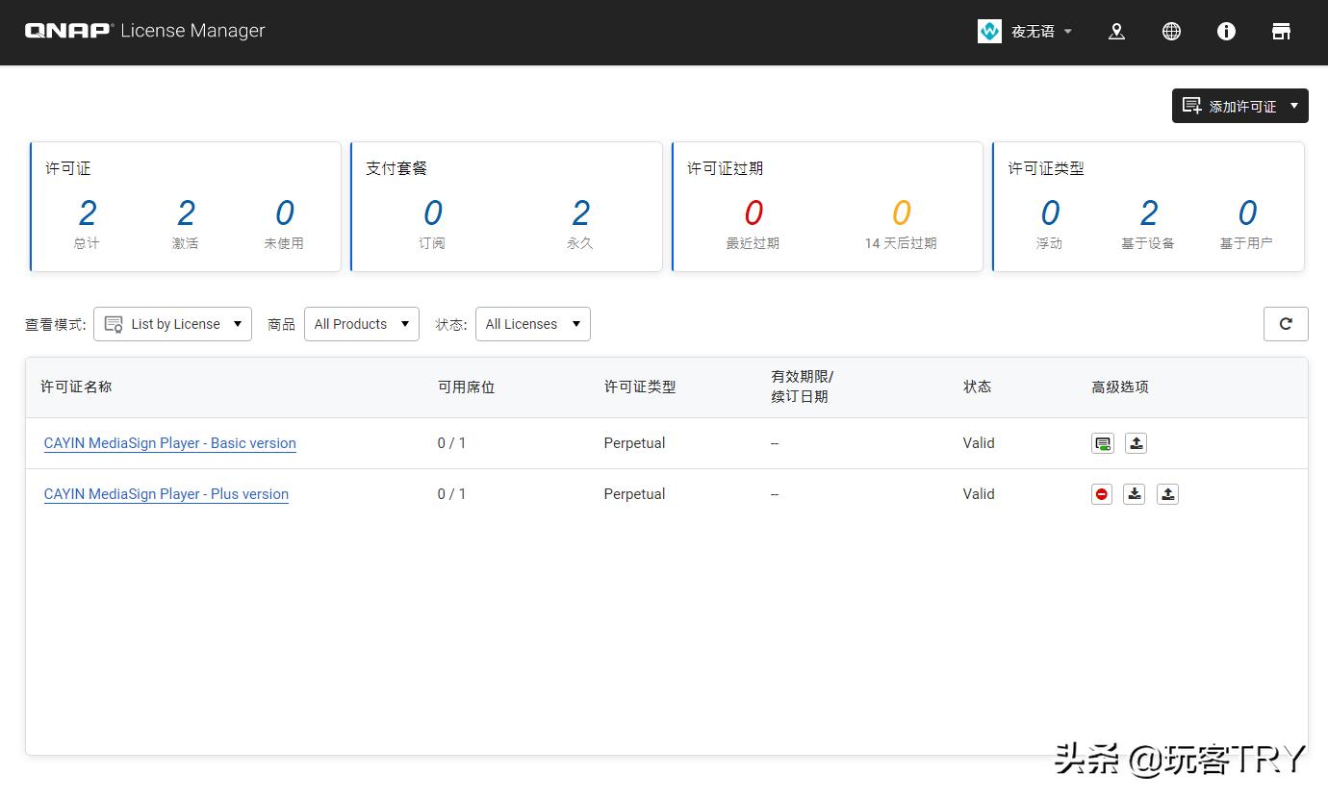Expand the All Products filter dropdown
The height and width of the screenshot is (799, 1328).
(362, 324)
